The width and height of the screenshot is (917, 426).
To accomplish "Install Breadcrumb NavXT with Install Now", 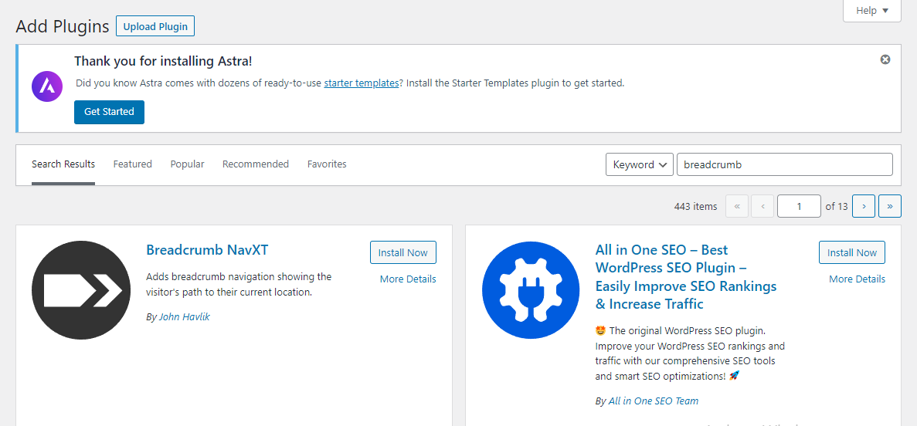I will click(x=403, y=252).
